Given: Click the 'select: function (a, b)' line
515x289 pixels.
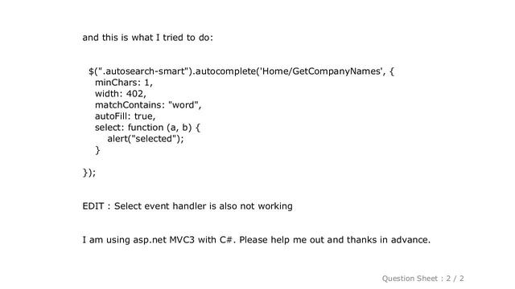Looking at the screenshot, I should point(147,128).
